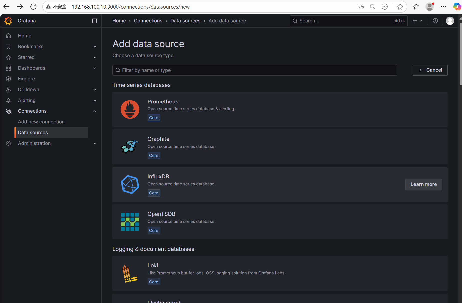Click the Prometheus flame logo
The image size is (462, 303).
tap(130, 109)
